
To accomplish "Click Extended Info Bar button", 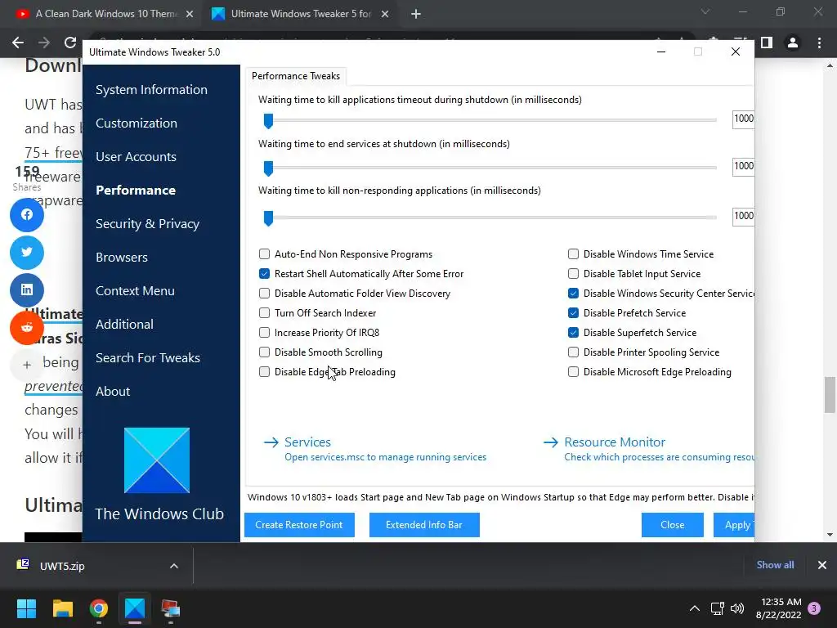I will click(x=424, y=525).
